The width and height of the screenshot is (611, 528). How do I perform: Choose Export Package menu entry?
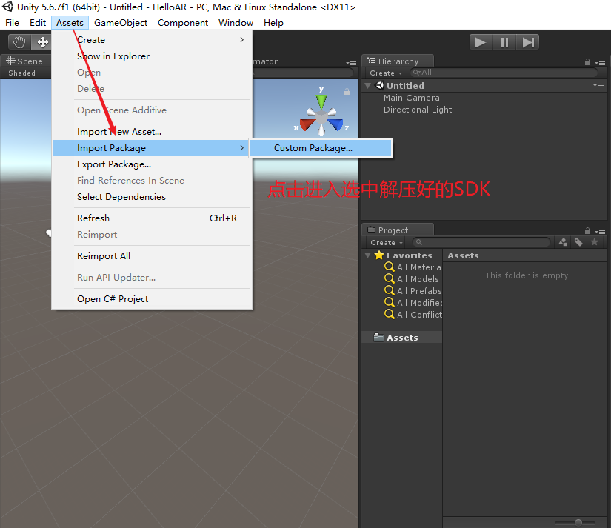pyautogui.click(x=151, y=164)
